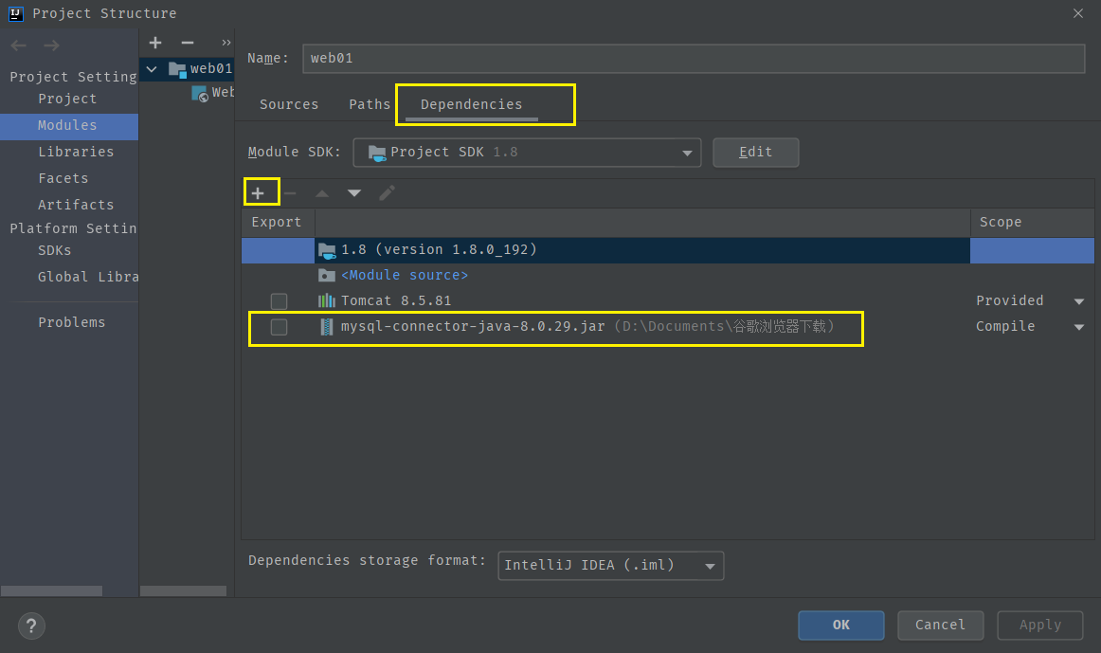Click the module tree horizontal scrollbar
Viewport: 1101px width, 653px height.
(x=183, y=591)
